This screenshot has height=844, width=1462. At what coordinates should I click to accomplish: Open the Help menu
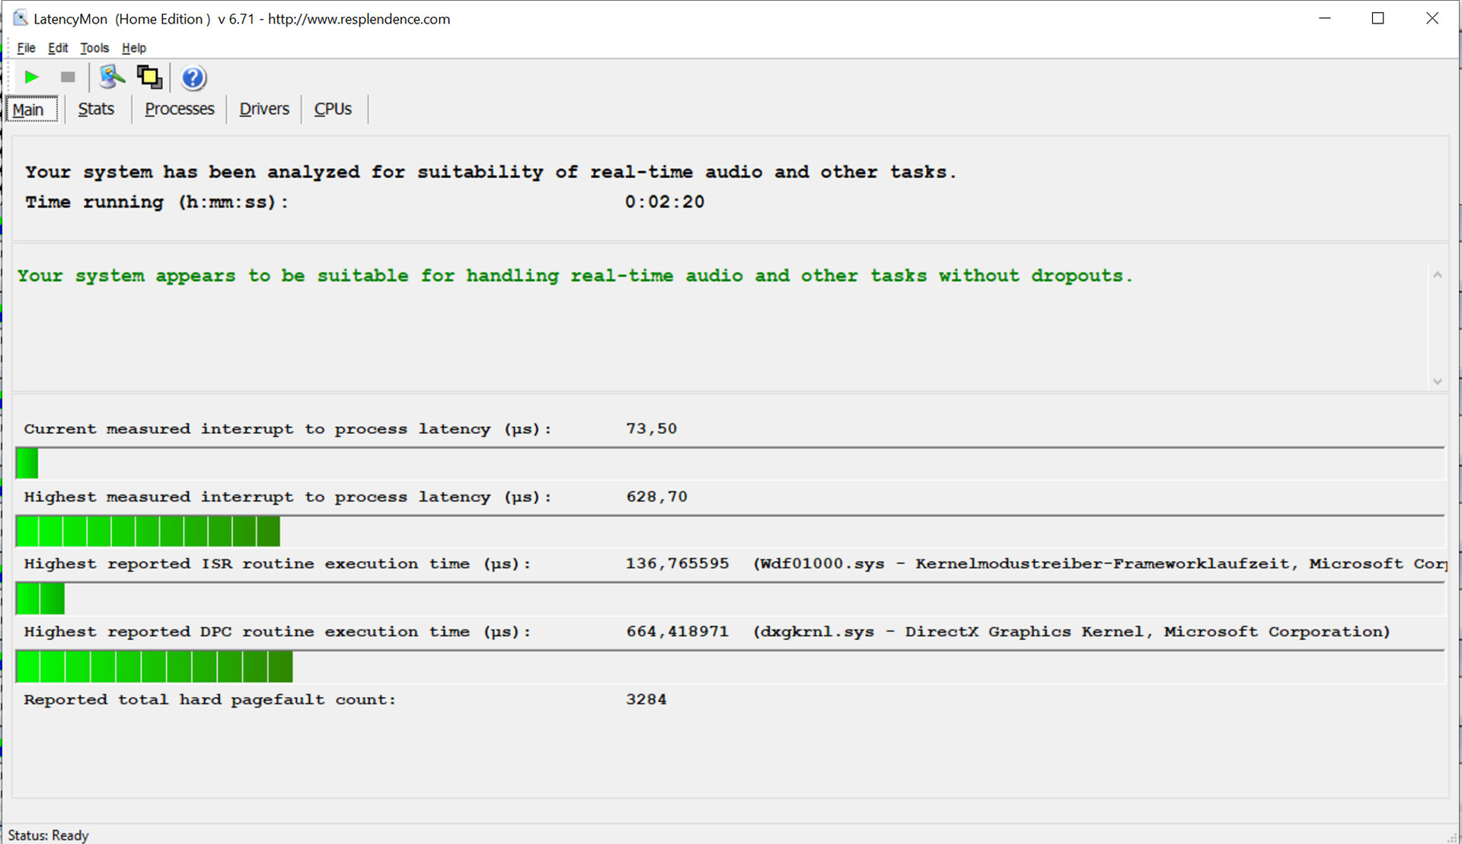tap(133, 48)
